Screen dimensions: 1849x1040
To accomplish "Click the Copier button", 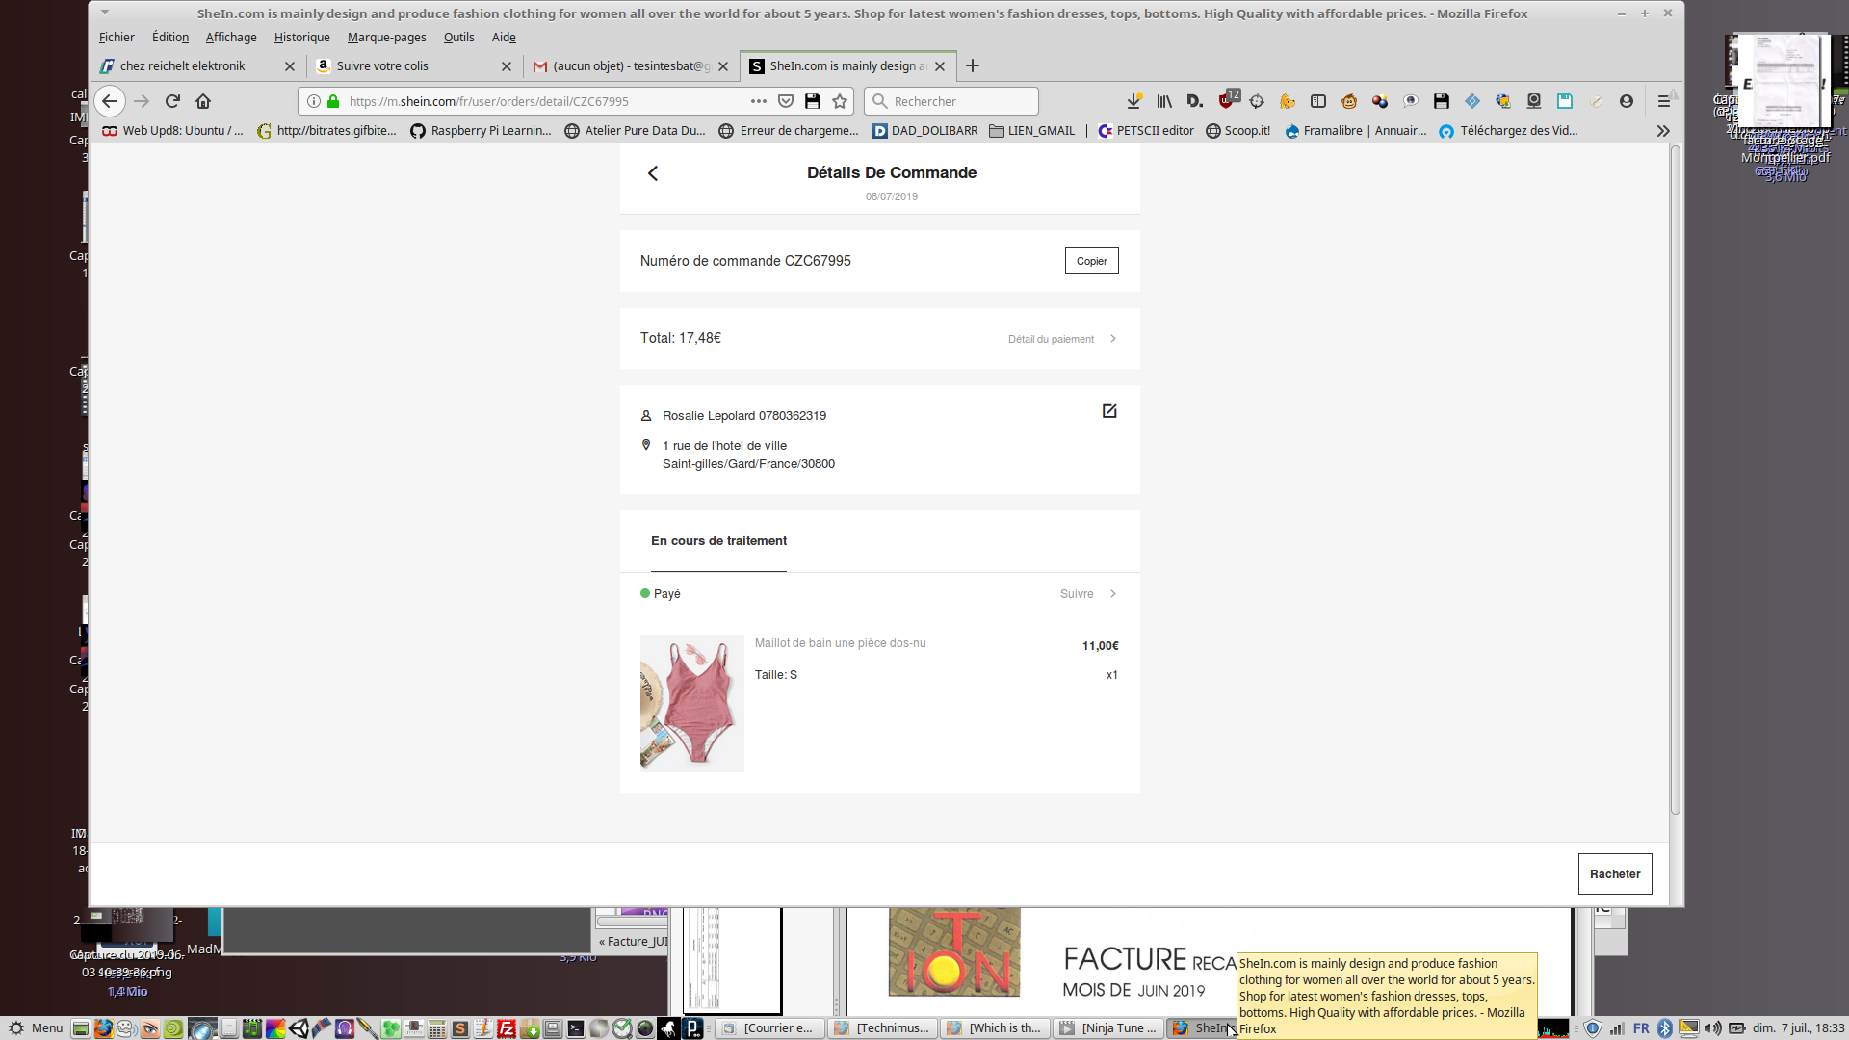I will point(1091,261).
